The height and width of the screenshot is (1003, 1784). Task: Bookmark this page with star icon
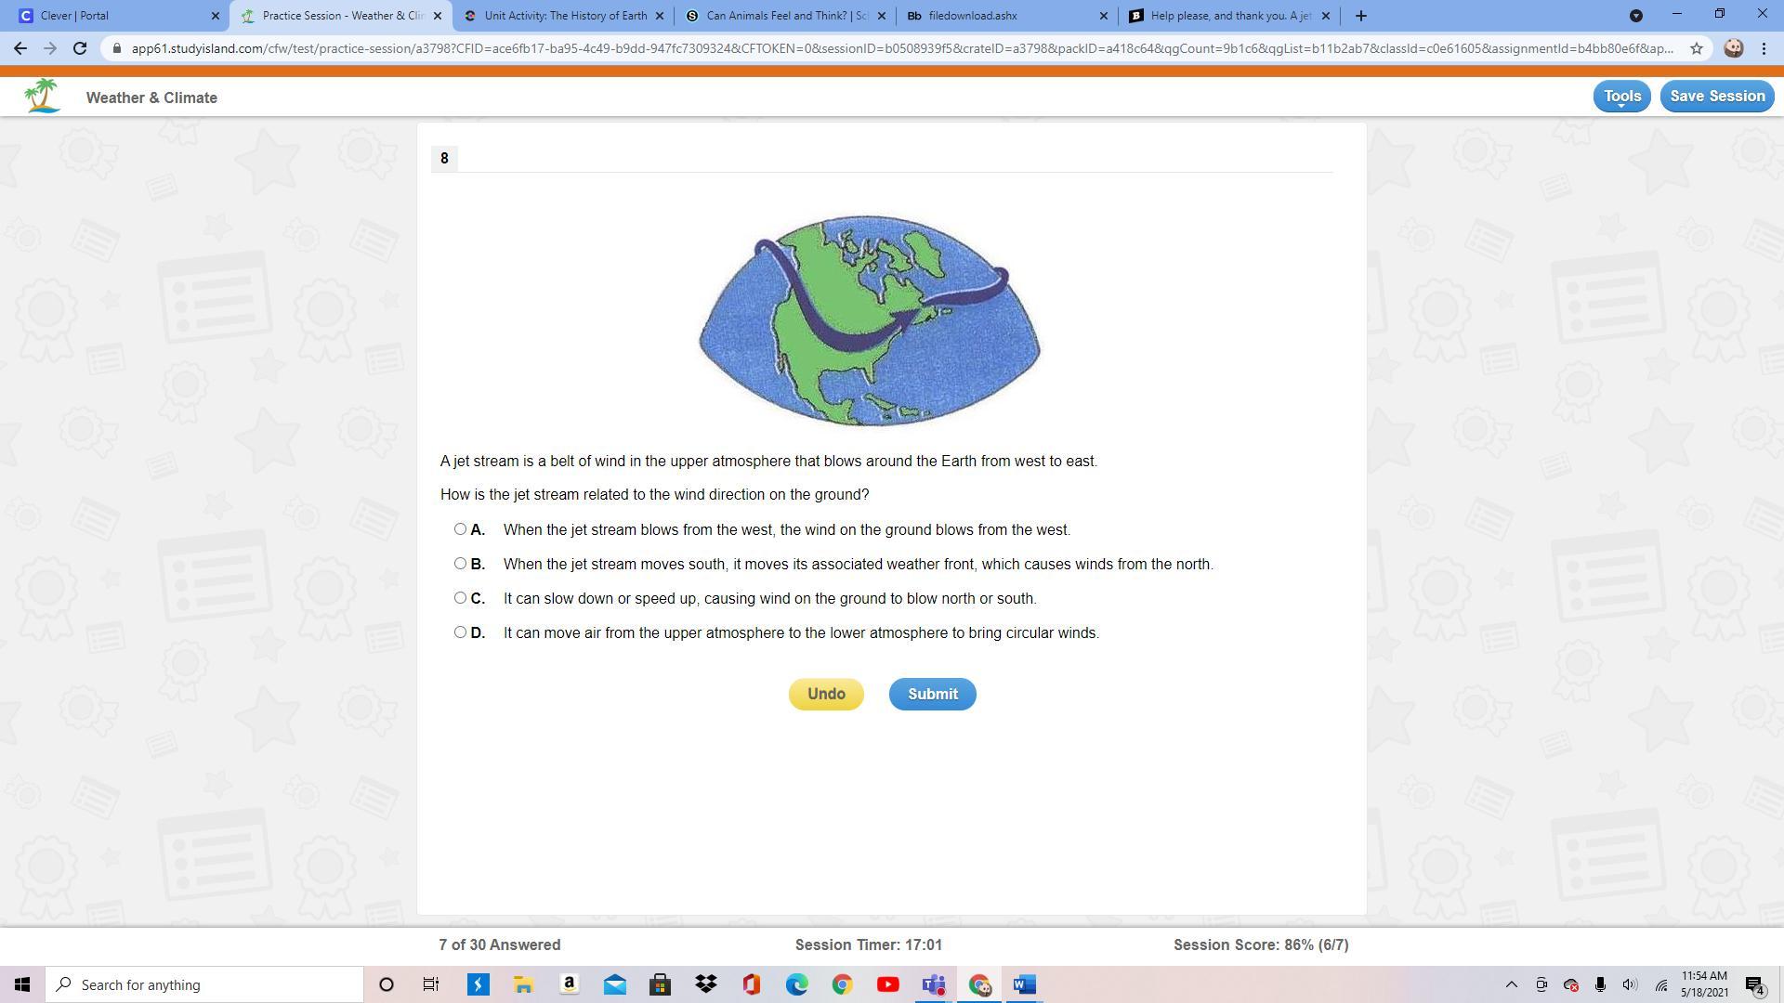click(1697, 48)
